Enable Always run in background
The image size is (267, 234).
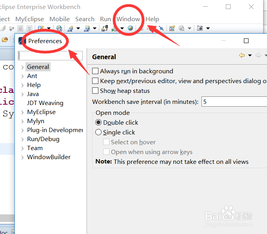point(95,71)
